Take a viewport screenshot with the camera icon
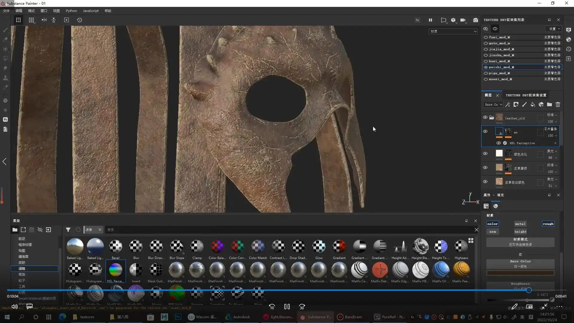The width and height of the screenshot is (574, 323). coord(476,20)
